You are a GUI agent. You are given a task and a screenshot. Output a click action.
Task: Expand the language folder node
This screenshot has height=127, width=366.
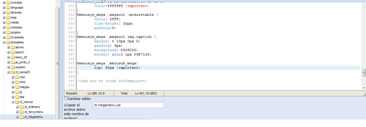tap(4, 7)
